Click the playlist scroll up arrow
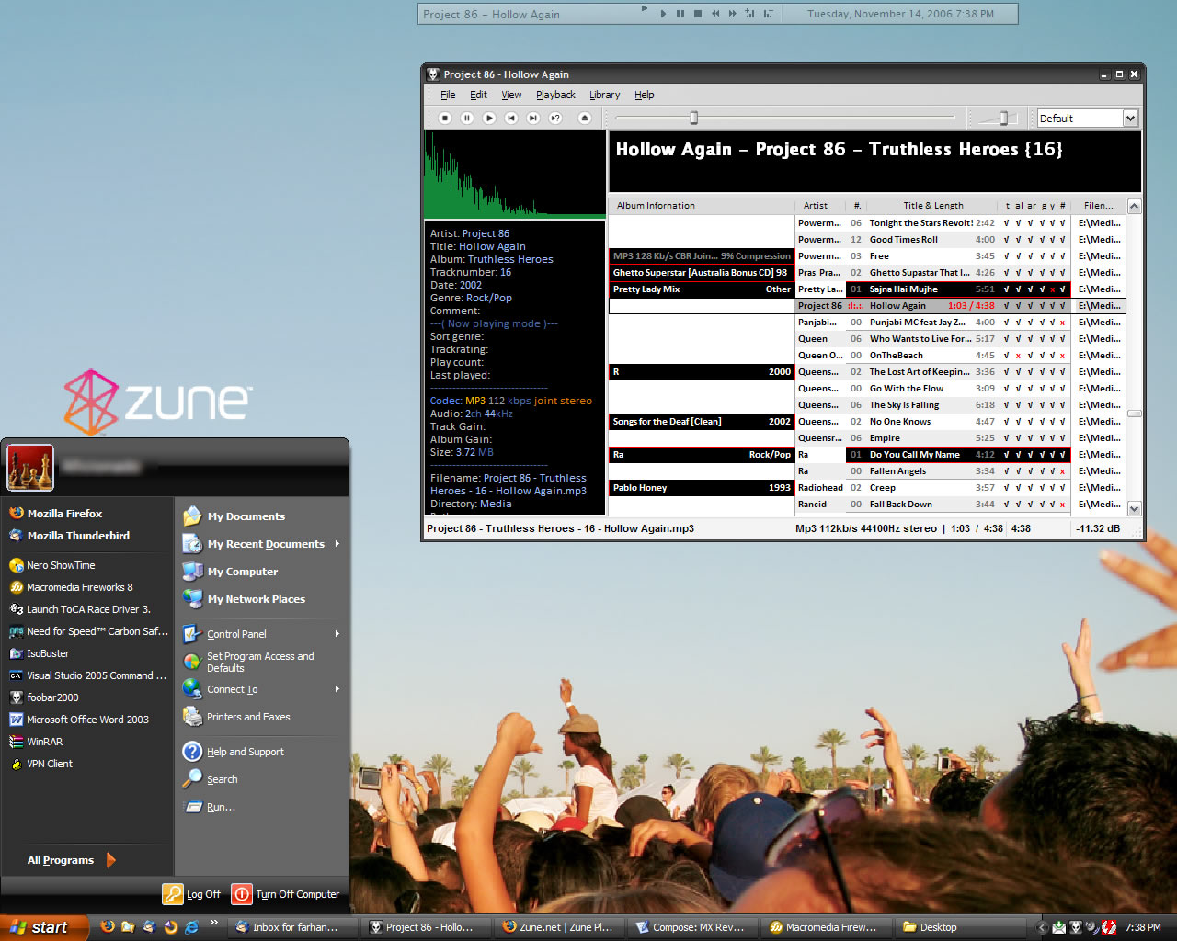Viewport: 1177px width, 941px height. (1134, 206)
